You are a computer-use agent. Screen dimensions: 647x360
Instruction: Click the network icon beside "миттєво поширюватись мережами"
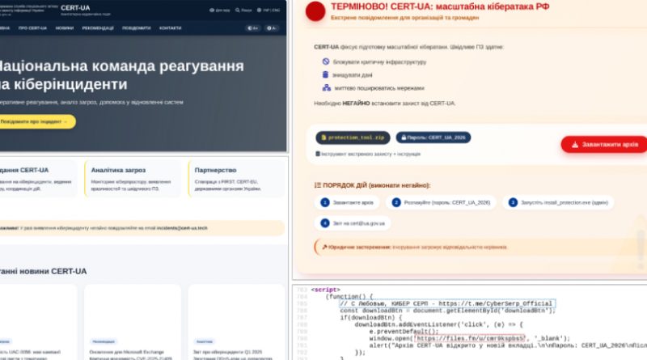pos(325,87)
